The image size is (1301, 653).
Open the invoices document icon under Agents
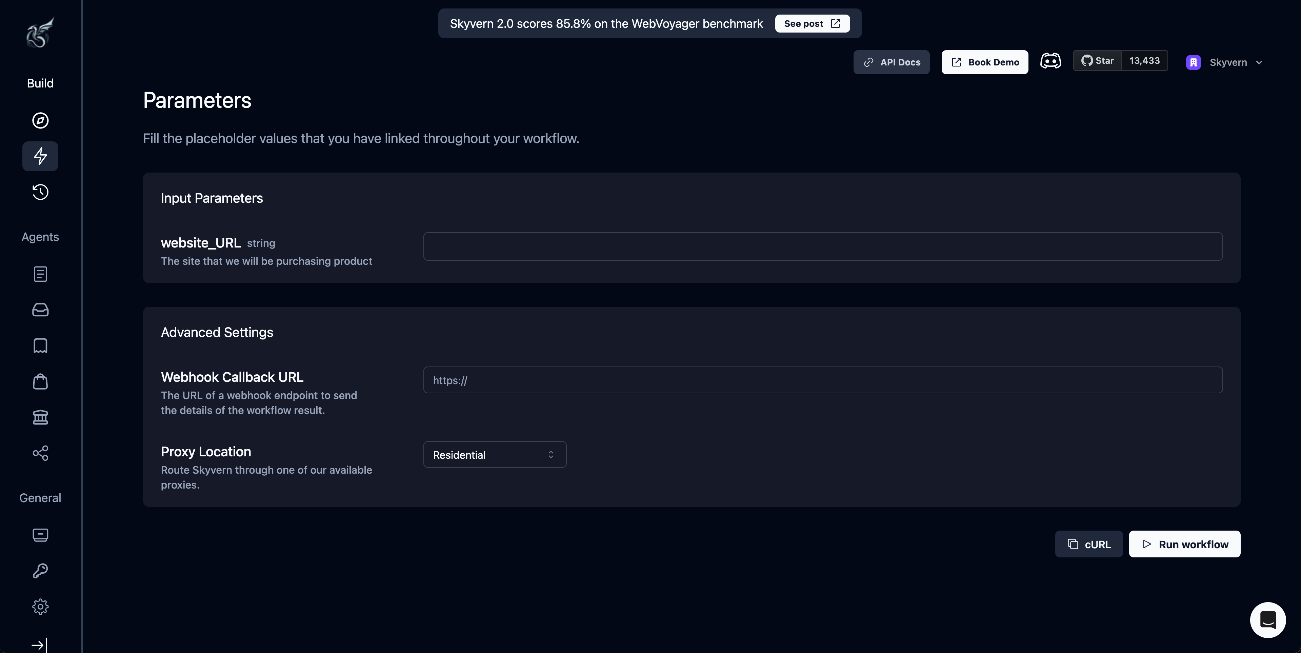(40, 274)
